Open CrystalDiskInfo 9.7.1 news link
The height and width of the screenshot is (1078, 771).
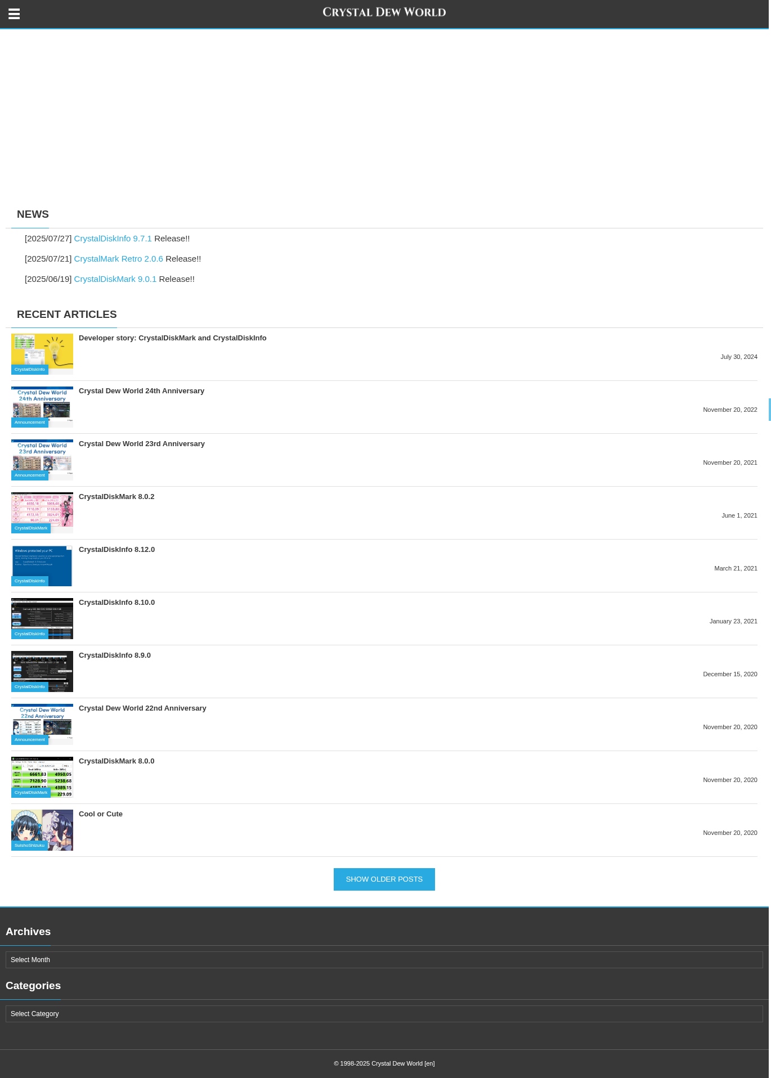[113, 239]
